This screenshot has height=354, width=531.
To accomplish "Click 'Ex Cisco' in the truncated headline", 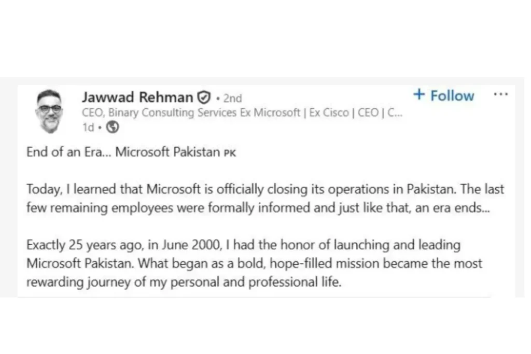I will [329, 112].
